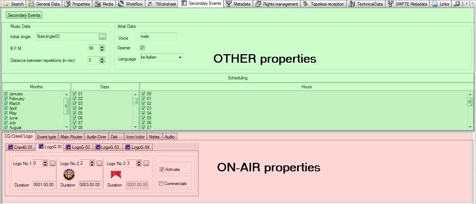Click the Search tab icon
This screenshot has height=204, width=476.
click(6, 4)
